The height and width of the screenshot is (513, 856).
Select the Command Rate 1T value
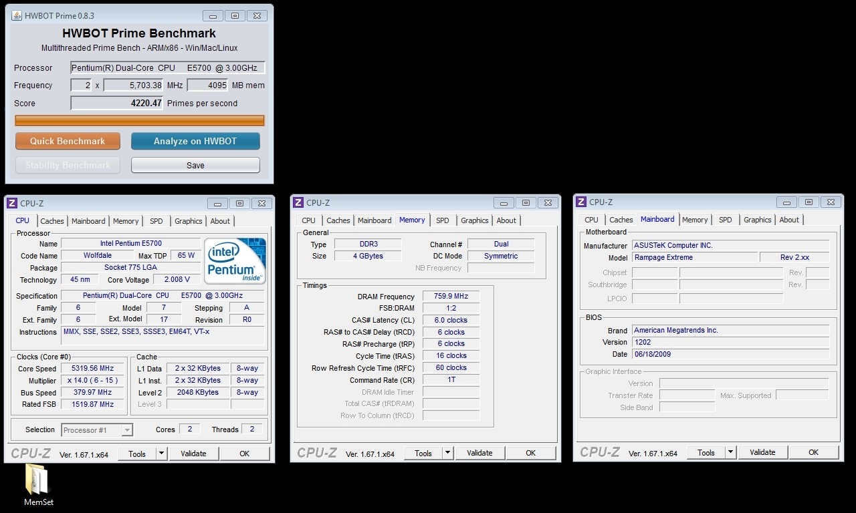(451, 379)
